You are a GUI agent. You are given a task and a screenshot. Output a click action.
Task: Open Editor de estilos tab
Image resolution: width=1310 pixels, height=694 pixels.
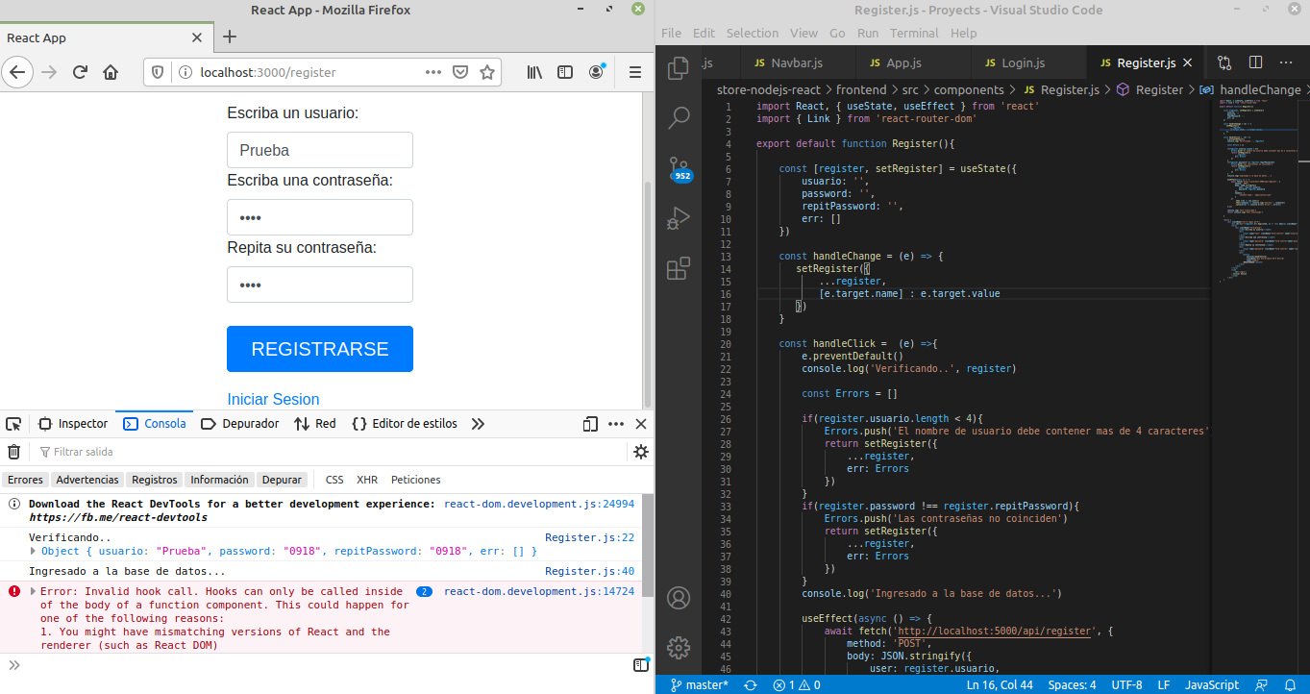[405, 424]
